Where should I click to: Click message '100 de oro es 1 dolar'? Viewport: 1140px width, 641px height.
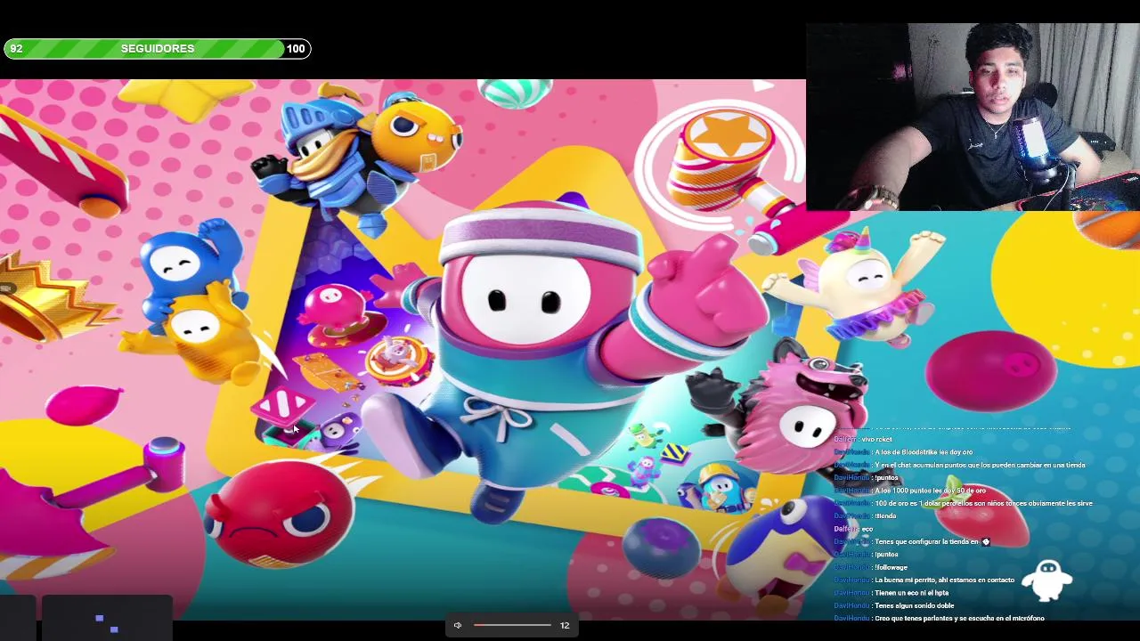click(x=983, y=503)
